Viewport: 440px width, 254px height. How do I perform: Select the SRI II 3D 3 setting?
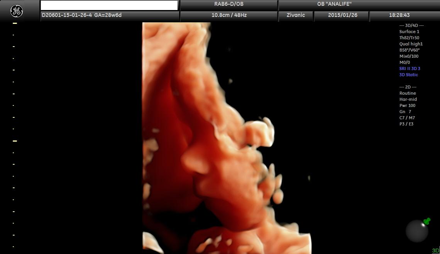click(410, 69)
